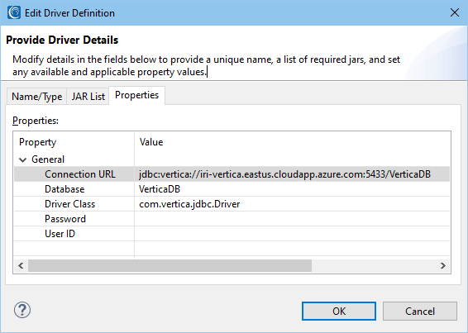Close the Edit Driver Definition dialog

(x=455, y=12)
